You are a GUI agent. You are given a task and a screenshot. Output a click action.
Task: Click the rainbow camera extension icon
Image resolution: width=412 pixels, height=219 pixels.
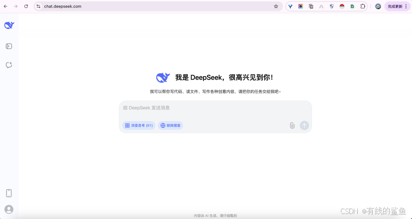click(301, 6)
